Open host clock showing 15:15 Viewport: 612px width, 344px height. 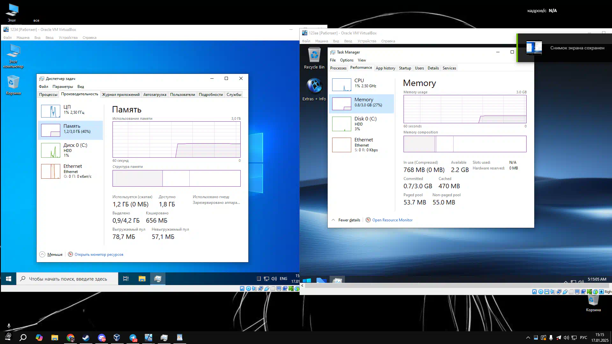point(600,338)
